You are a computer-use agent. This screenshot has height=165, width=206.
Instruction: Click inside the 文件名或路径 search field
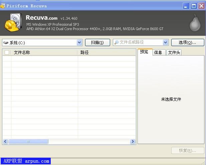pyautogui.click(x=141, y=43)
